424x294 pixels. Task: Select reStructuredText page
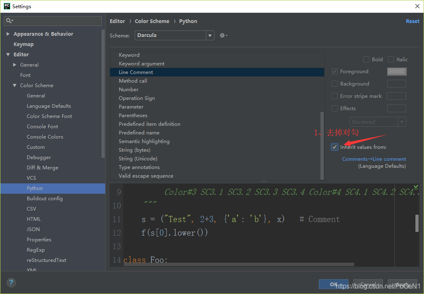[x=46, y=260]
